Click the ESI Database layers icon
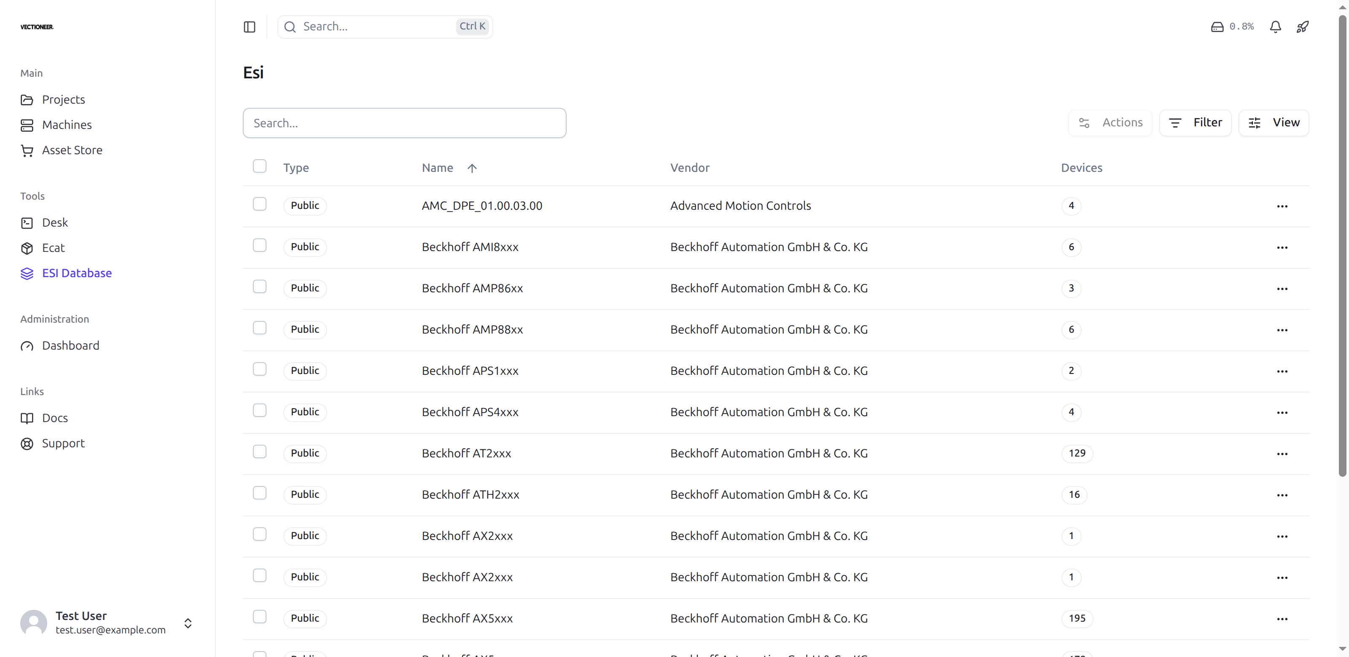Image resolution: width=1349 pixels, height=657 pixels. [27, 273]
